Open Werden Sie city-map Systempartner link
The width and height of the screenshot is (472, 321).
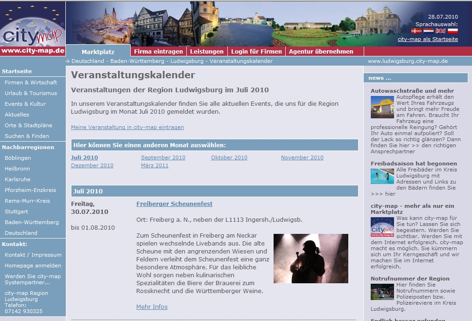pyautogui.click(x=33, y=279)
